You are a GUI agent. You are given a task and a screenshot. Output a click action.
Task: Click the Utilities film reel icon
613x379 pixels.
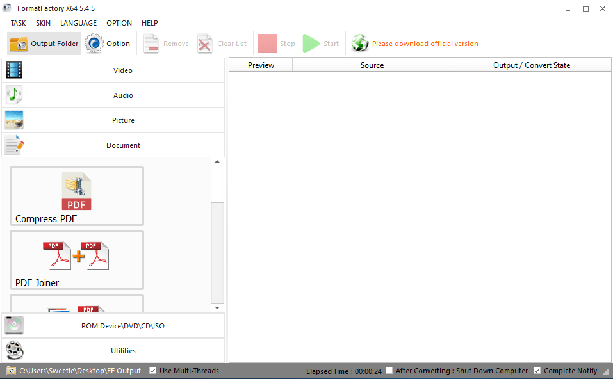(x=15, y=350)
